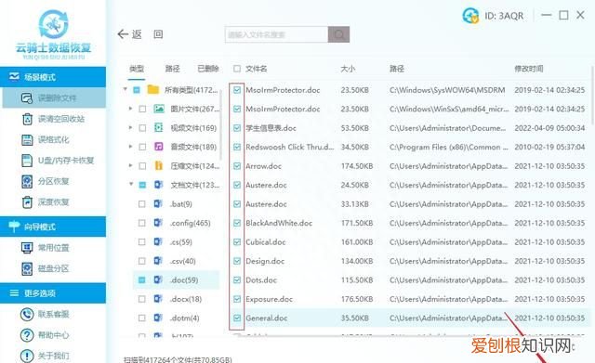Choose the 误格式化 disk icon
The height and width of the screenshot is (363, 595).
pyautogui.click(x=27, y=140)
